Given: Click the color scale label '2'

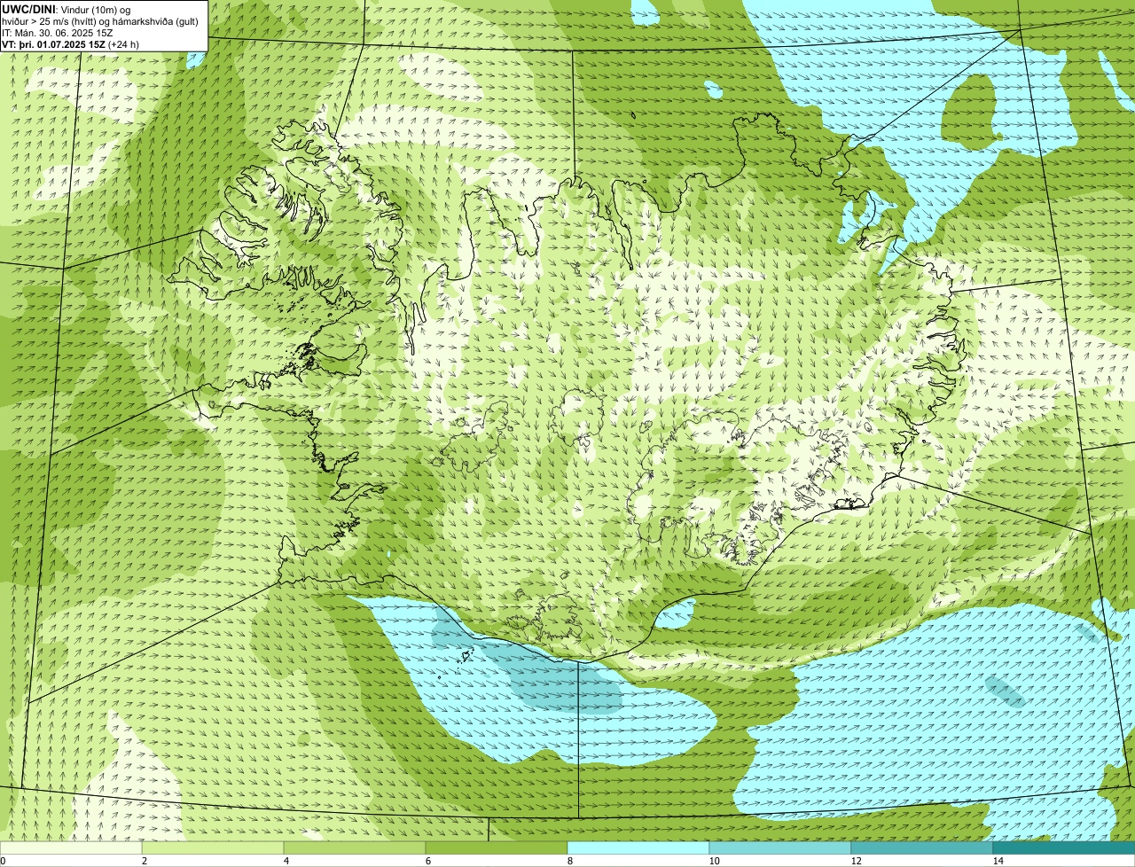Looking at the screenshot, I should click(x=145, y=861).
